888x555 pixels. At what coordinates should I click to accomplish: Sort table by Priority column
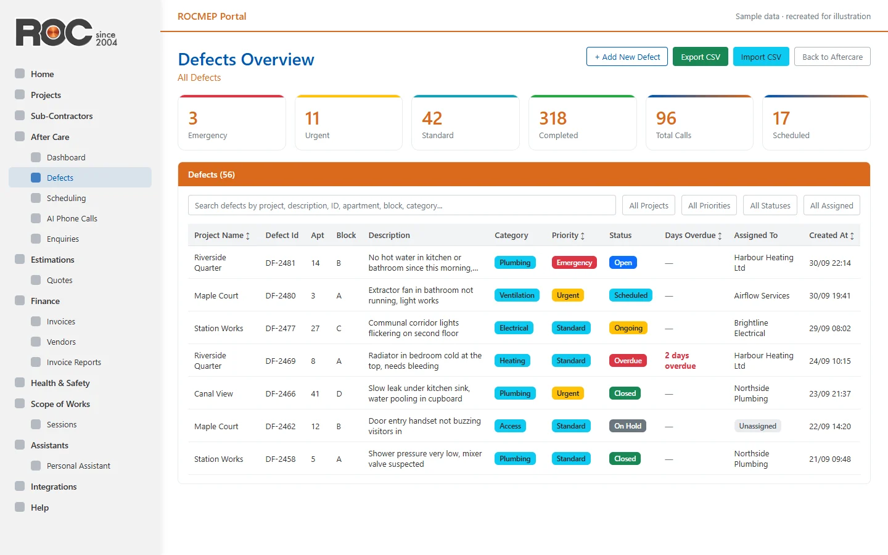568,235
